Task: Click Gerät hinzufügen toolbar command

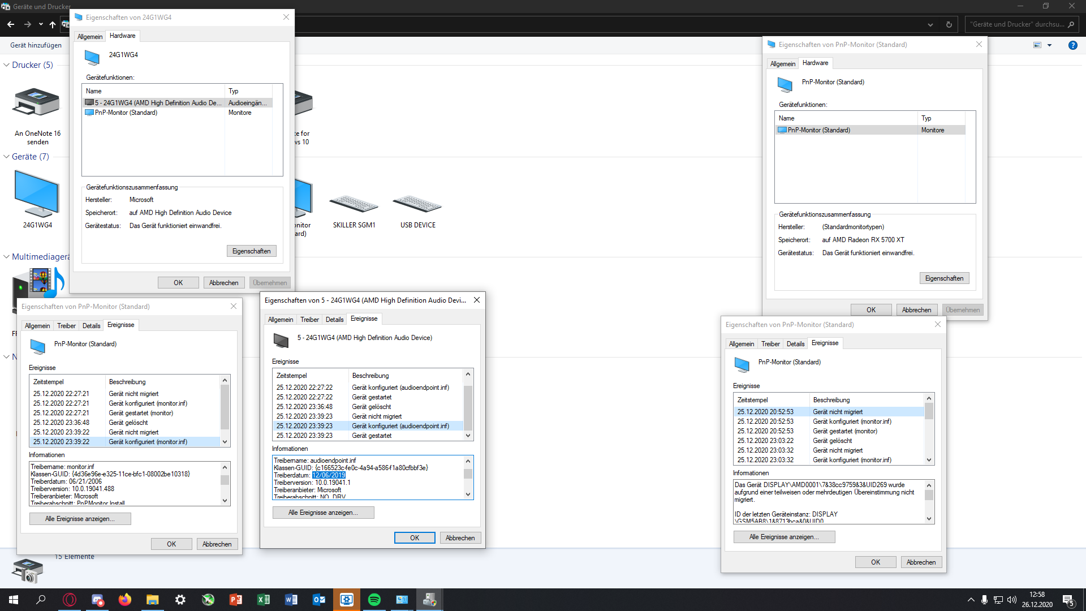Action: [36, 45]
